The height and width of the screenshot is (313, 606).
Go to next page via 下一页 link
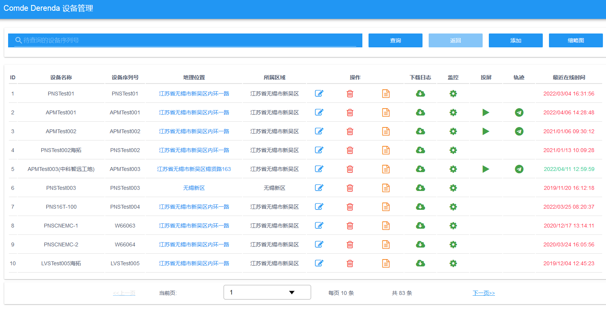(483, 293)
